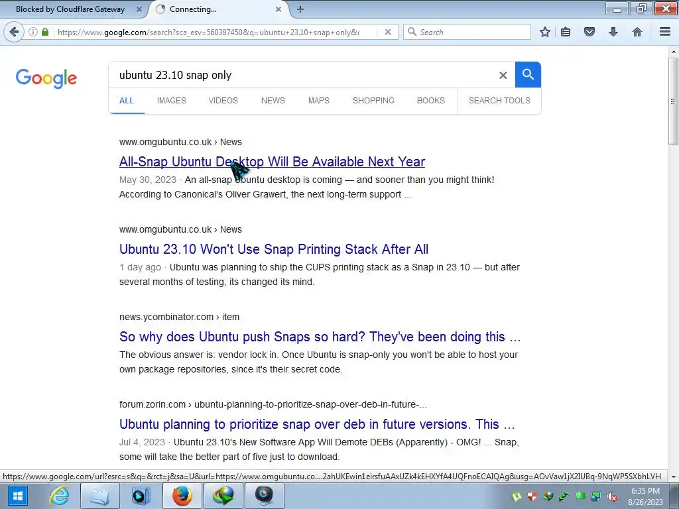Switch to IMAGES results

point(172,101)
